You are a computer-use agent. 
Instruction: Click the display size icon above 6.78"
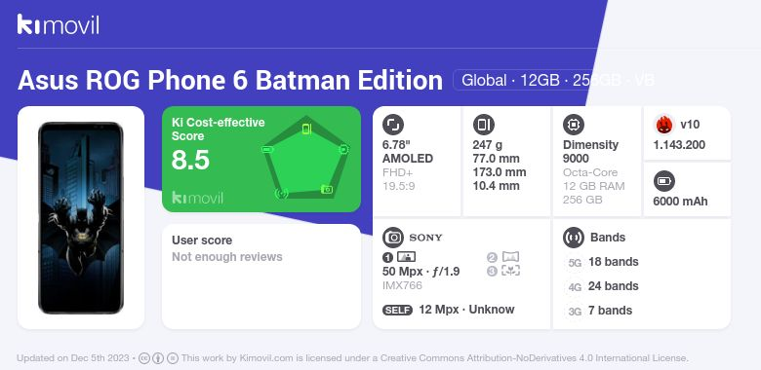click(393, 125)
